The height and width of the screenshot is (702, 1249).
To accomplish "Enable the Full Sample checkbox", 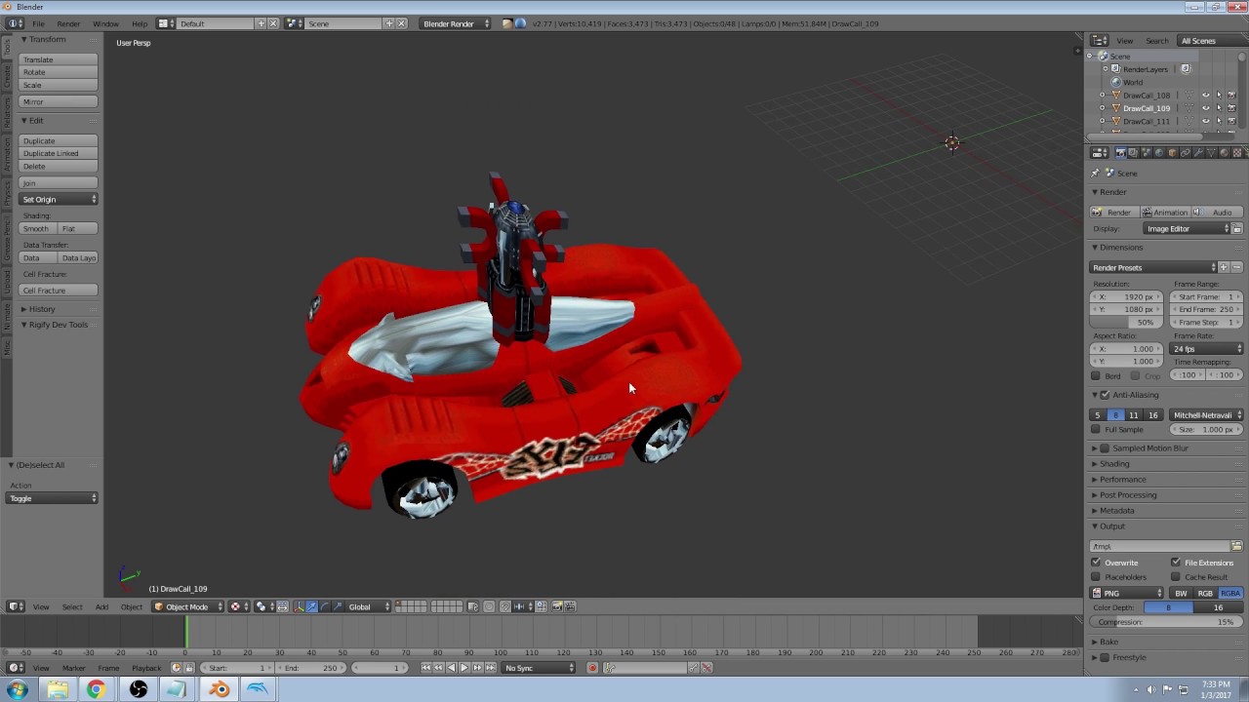I will pyautogui.click(x=1096, y=429).
